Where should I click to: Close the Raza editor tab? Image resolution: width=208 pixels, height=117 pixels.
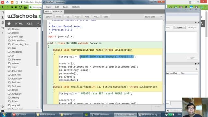(50, 12)
